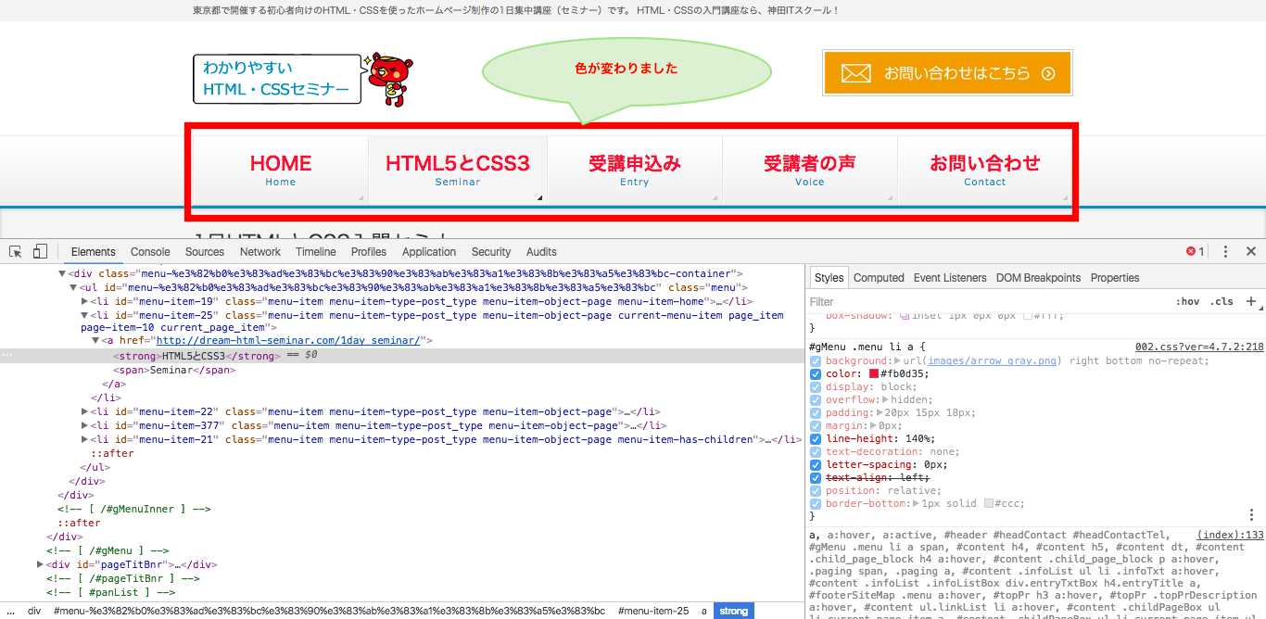The image size is (1266, 619).
Task: Click the ellipsis beside the selected strong element
Action: click(7, 356)
